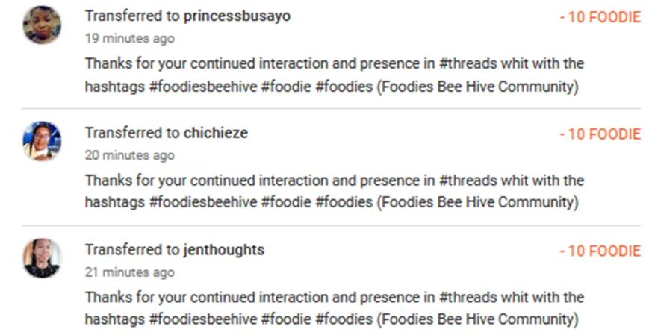This screenshot has height=335, width=649.
Task: Click 'Transferred to' label in the chichieze entry
Action: (132, 133)
